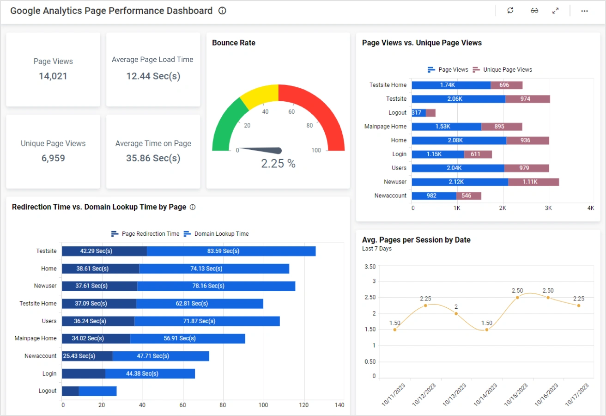Click the Page Views 14,021 metric card

pos(53,69)
